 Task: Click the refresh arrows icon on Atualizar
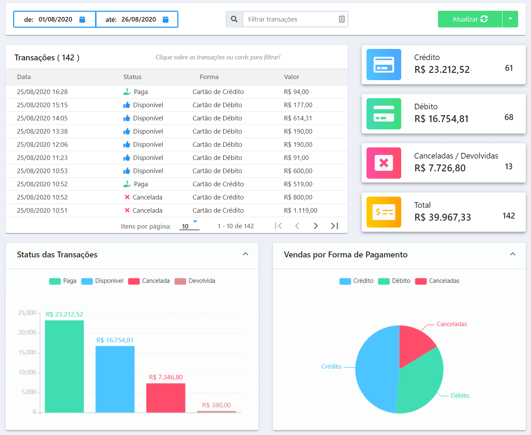pos(484,19)
